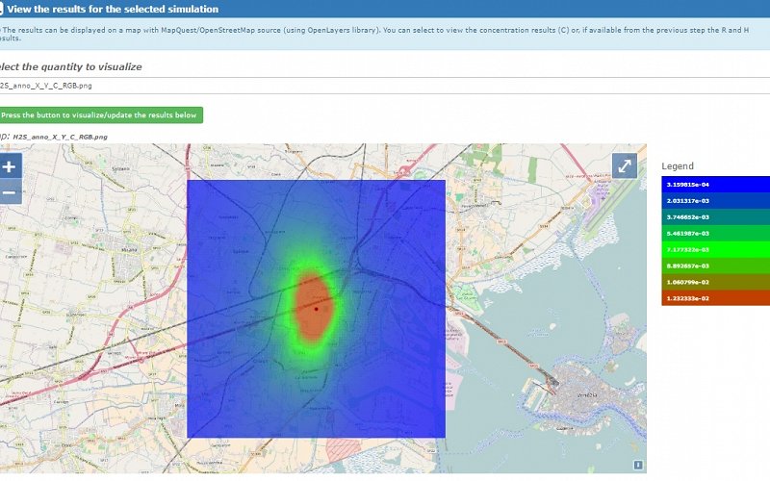Image resolution: width=770 pixels, height=481 pixels.
Task: Click the olive 1.060799e-02 legend swatch
Action: [x=715, y=282]
